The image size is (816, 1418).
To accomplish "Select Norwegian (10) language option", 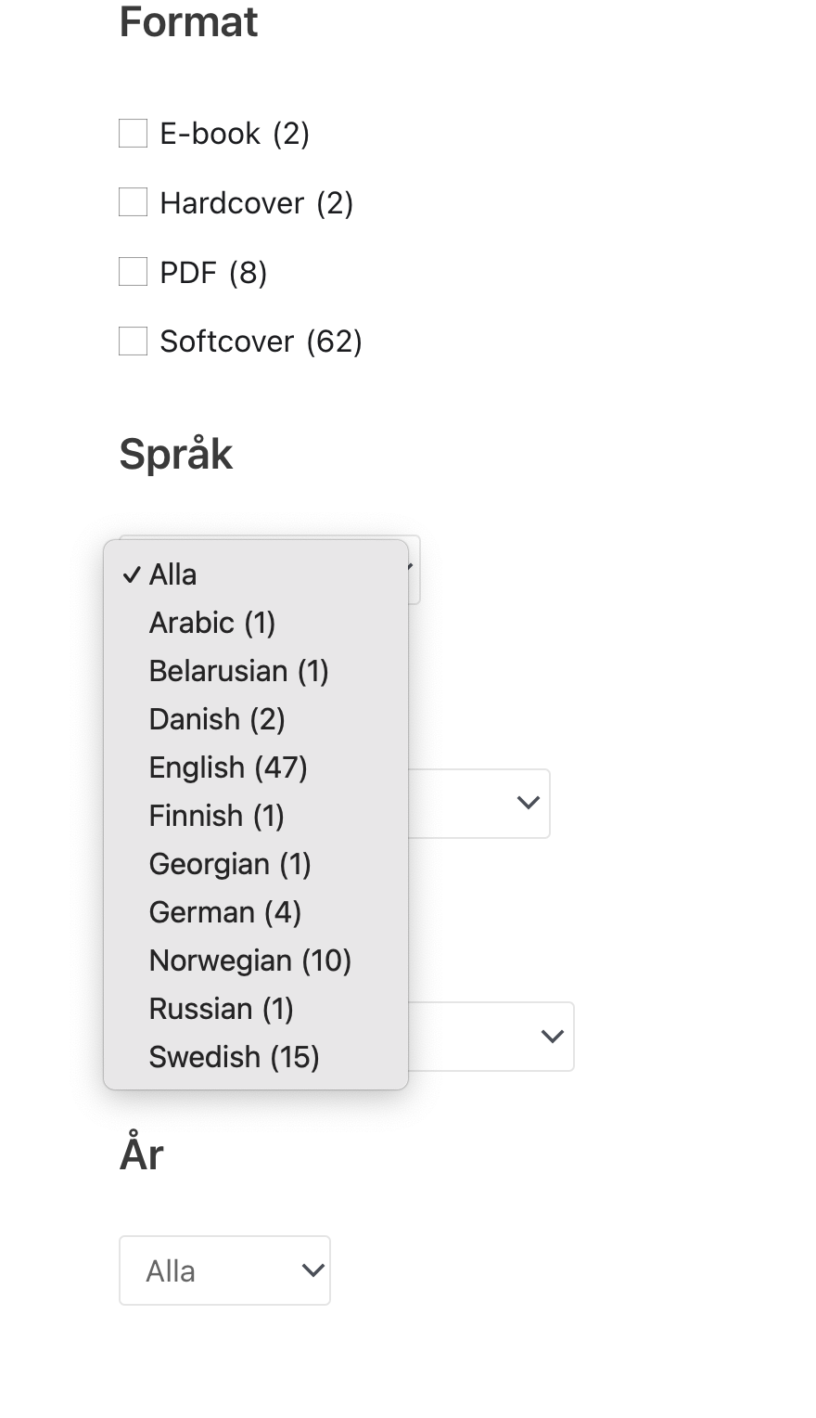I will point(250,960).
